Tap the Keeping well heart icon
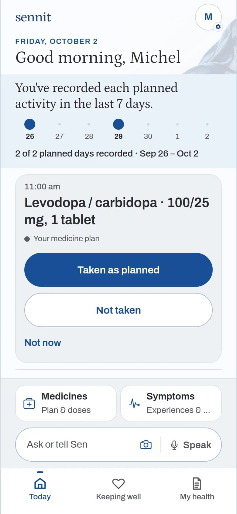Screen dimensions: 237x514 [x=118, y=484]
